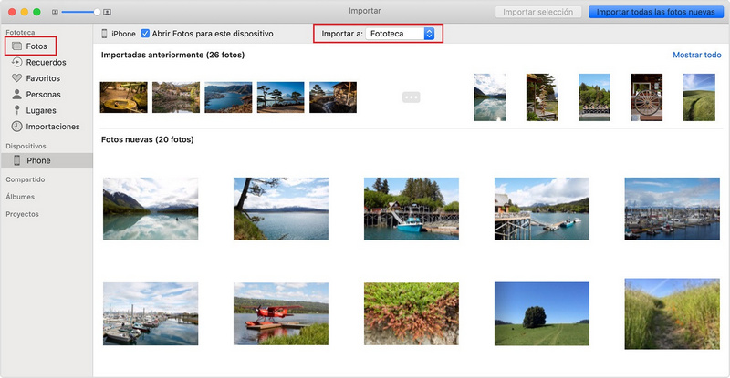Click Importar selección button
Screen dimensions: 730x378
click(538, 12)
